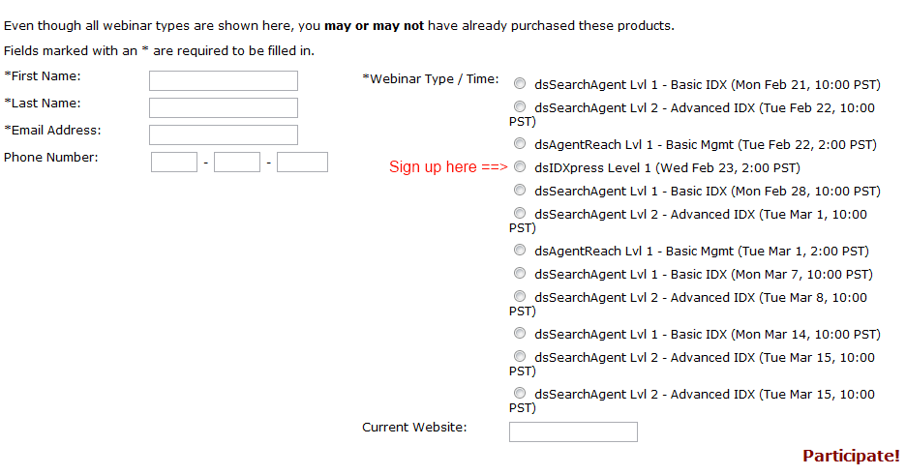Choose dsSearchAgent Lvl 1 Mon Mar 14 webinar
This screenshot has width=906, height=475.
(x=520, y=333)
